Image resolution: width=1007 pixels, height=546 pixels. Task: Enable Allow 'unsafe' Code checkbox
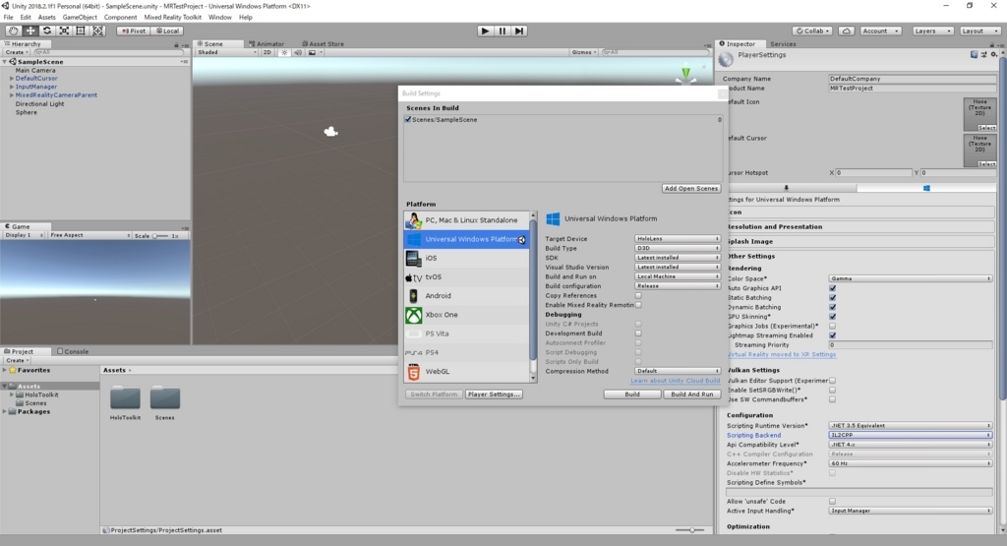click(x=832, y=501)
